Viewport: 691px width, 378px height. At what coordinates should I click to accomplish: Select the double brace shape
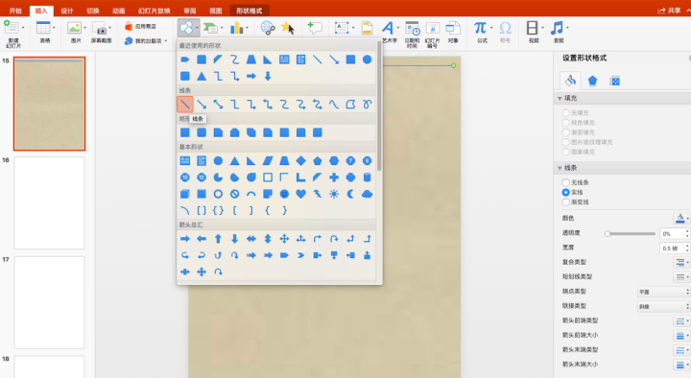click(x=218, y=211)
